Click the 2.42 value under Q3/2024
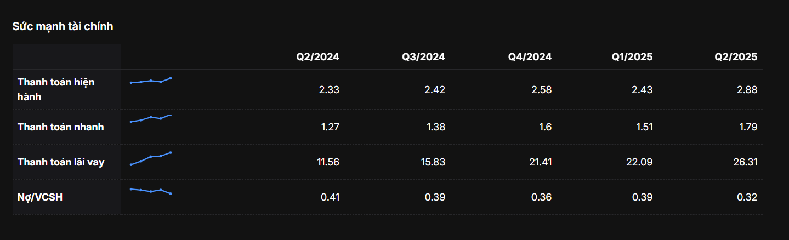 pyautogui.click(x=435, y=90)
